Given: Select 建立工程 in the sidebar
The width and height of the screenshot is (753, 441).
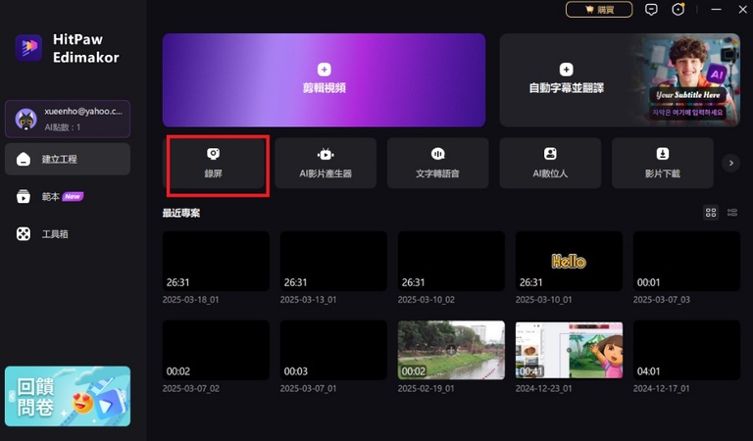Looking at the screenshot, I should (68, 159).
